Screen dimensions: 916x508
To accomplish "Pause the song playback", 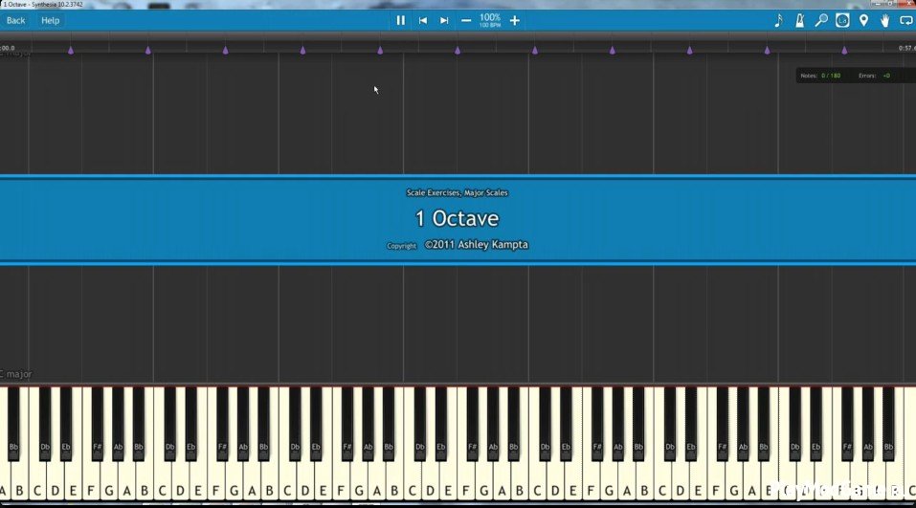I will [400, 20].
